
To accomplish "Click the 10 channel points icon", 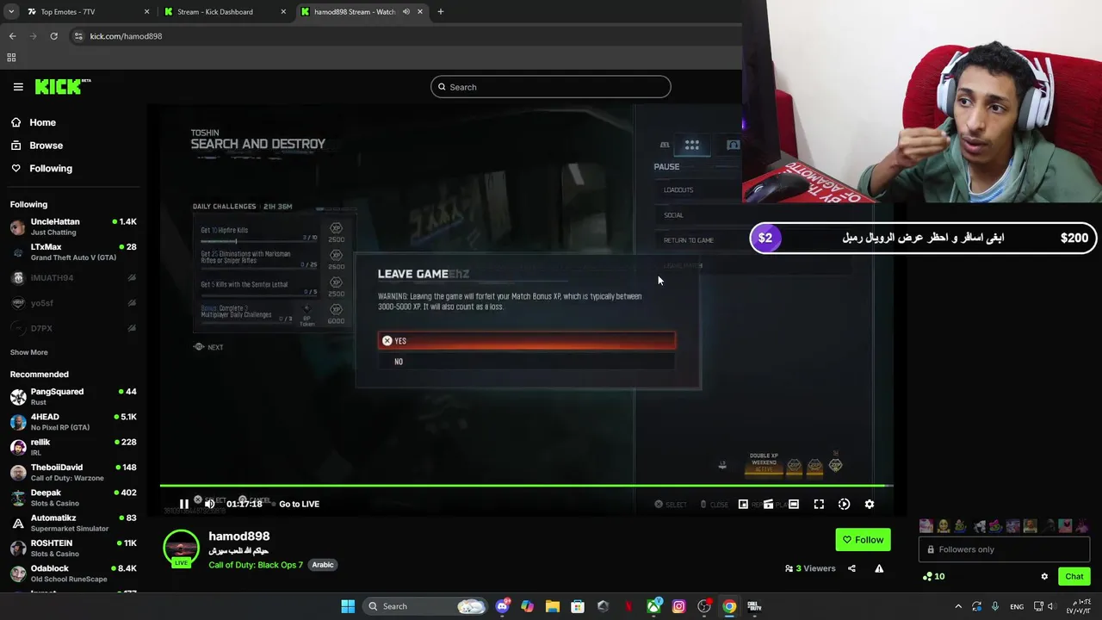I will pyautogui.click(x=933, y=576).
